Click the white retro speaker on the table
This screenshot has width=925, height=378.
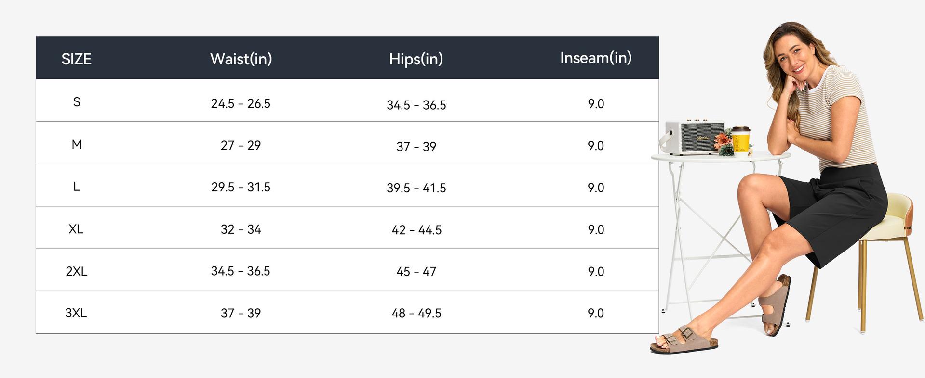(x=694, y=138)
